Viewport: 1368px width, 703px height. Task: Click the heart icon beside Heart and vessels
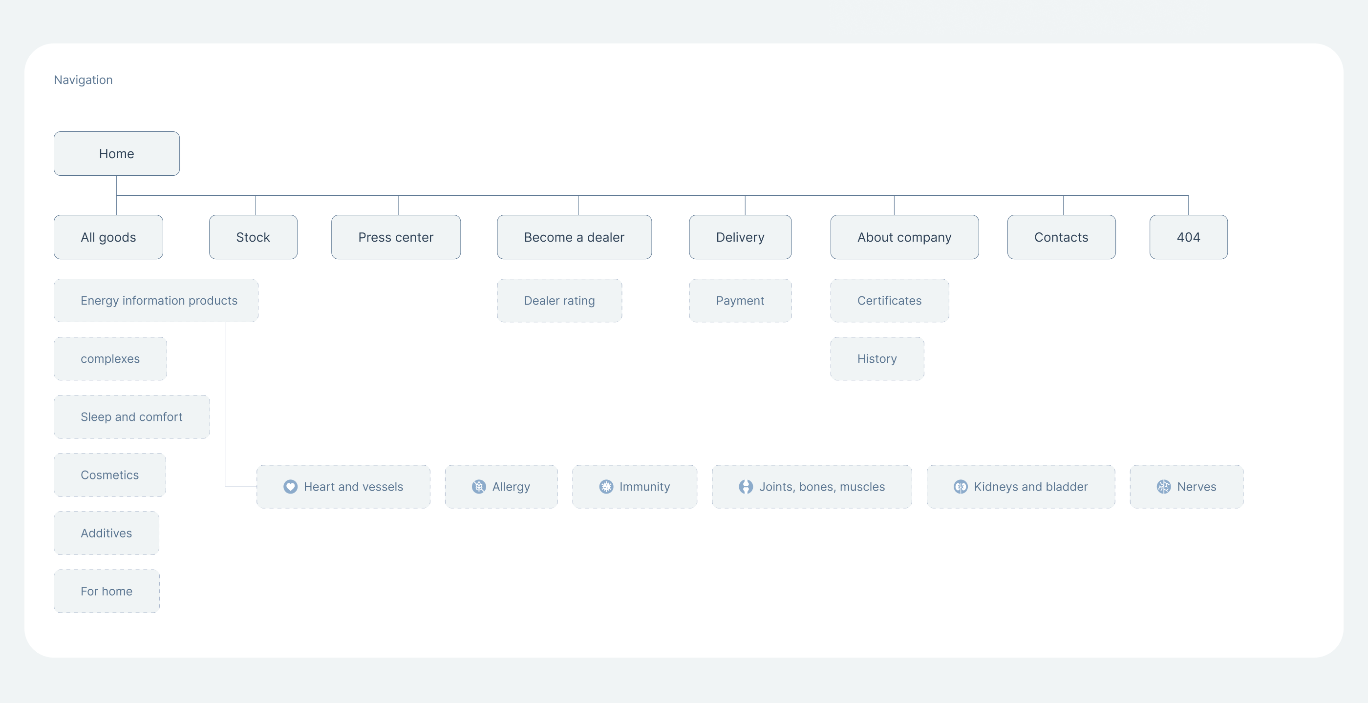click(290, 487)
